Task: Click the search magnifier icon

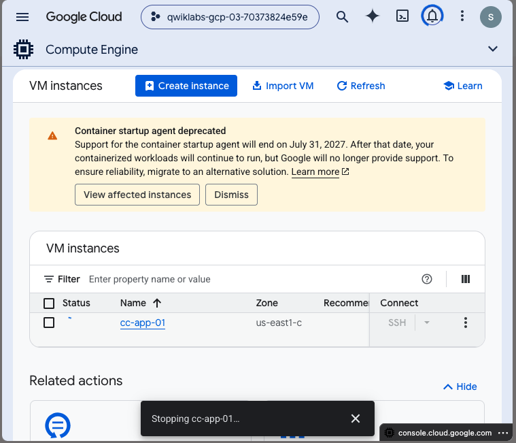Action: [342, 16]
